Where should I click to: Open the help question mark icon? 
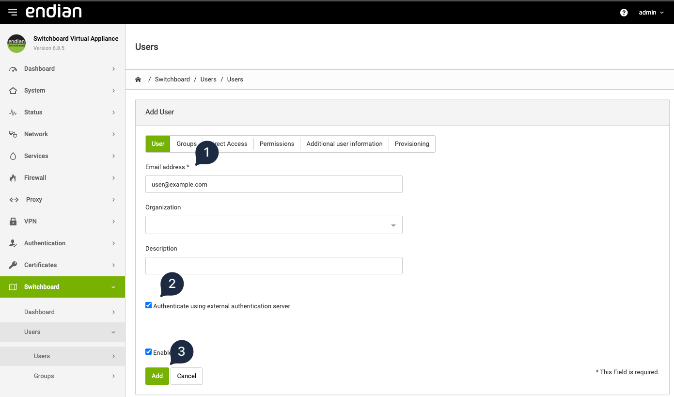[624, 13]
